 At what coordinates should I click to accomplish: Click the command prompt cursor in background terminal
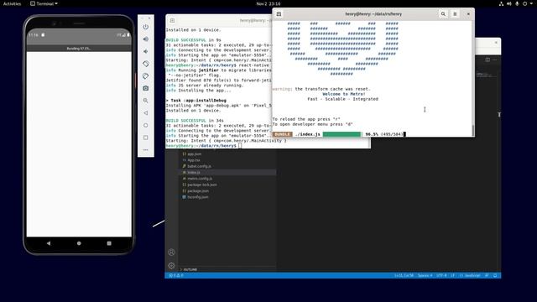(240, 145)
